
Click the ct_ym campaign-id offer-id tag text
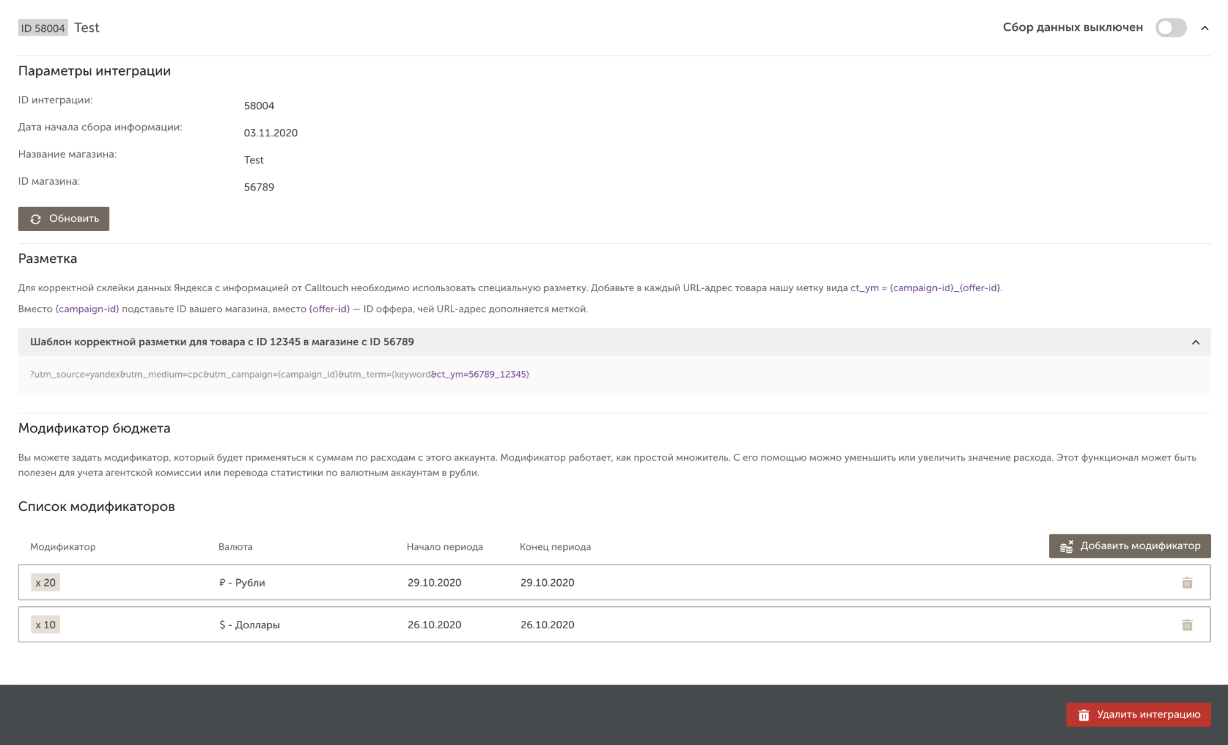(x=925, y=288)
